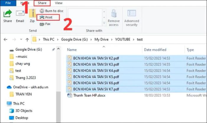Click the Print printer icon
This screenshot has height=123, width=207.
pos(42,17)
